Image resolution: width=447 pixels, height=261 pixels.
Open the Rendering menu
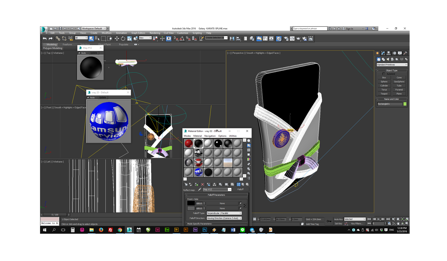click(x=155, y=33)
